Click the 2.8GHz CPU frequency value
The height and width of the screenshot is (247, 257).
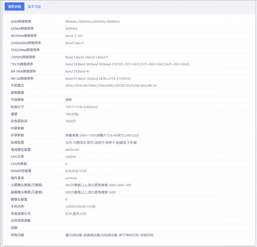(70, 157)
